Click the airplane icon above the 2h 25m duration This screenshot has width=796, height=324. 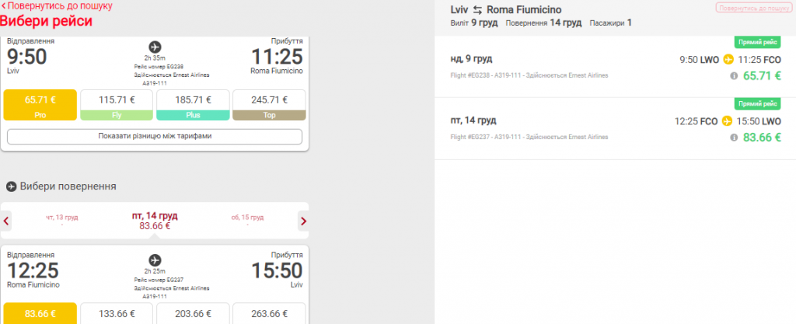[154, 259]
